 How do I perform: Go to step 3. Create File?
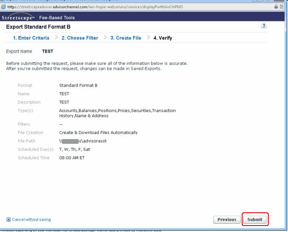click(x=126, y=38)
